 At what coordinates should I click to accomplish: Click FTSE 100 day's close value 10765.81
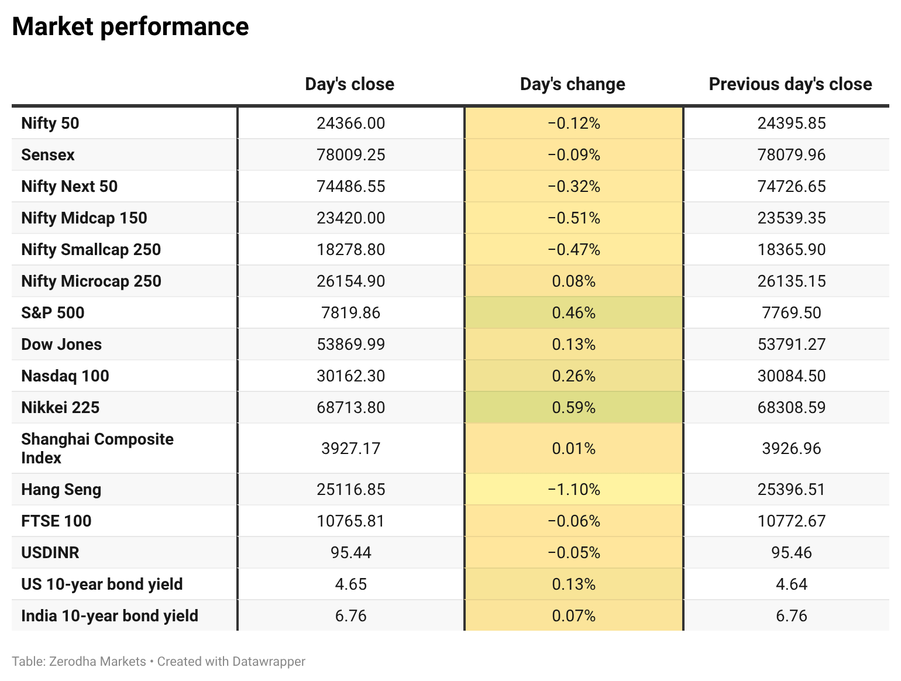(x=351, y=521)
